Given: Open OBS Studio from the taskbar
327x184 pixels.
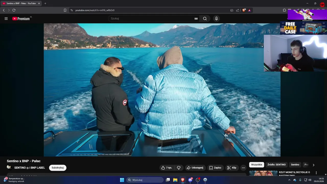Looking at the screenshot, I should (198, 180).
